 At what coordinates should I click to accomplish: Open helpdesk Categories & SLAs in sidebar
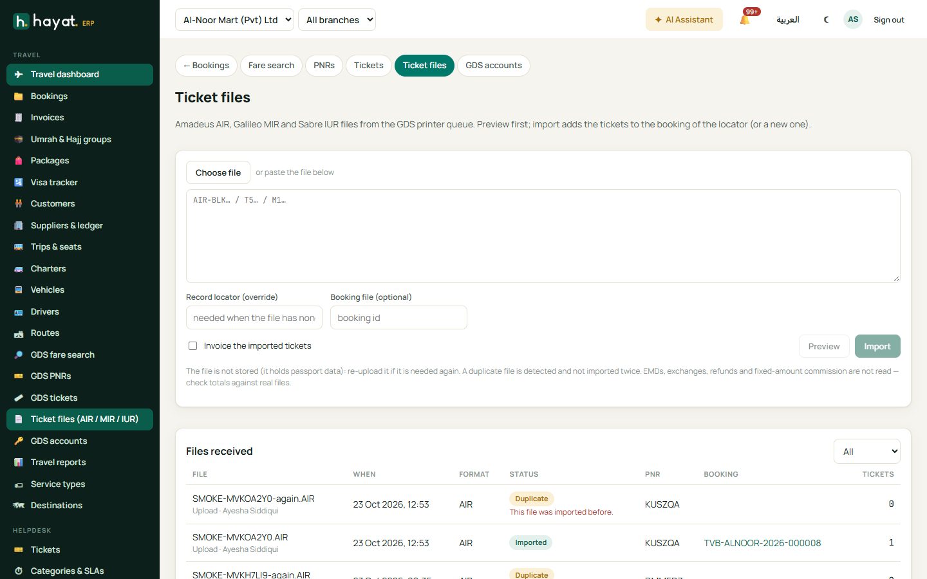[80, 571]
